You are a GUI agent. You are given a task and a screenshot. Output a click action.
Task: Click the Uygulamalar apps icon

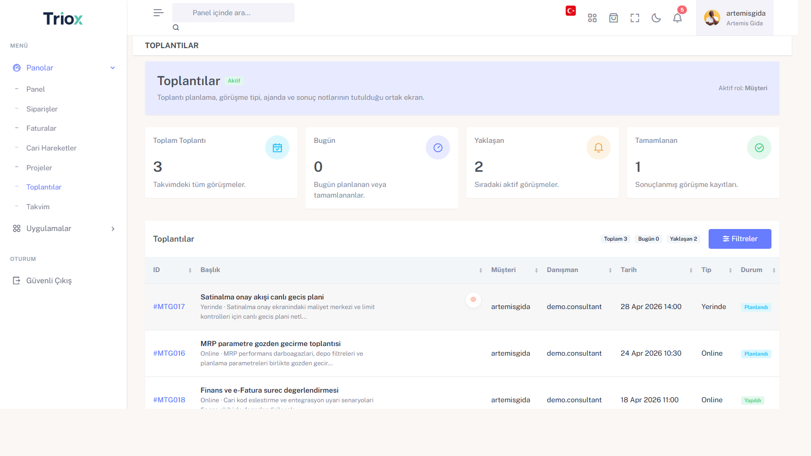coord(17,229)
